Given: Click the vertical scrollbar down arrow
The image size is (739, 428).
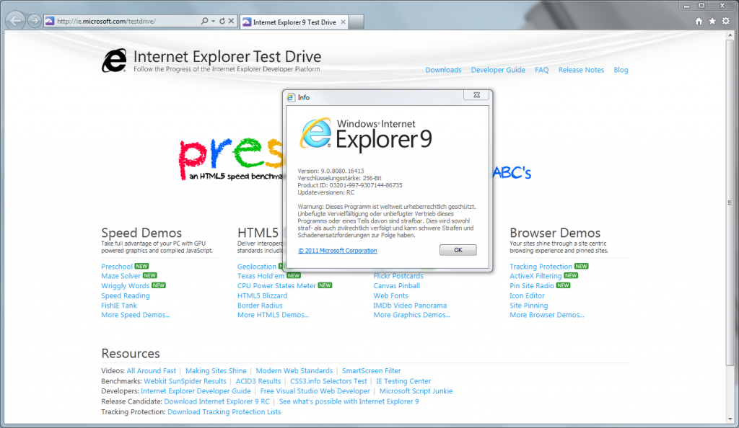Looking at the screenshot, I should pyautogui.click(x=730, y=419).
